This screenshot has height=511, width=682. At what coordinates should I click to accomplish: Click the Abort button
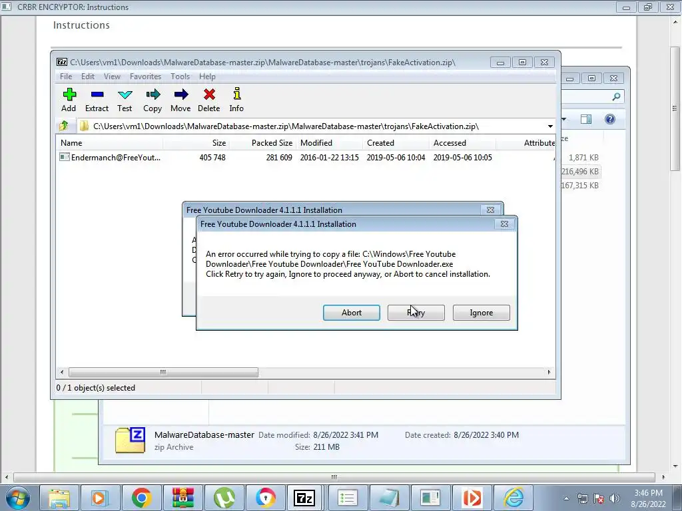pyautogui.click(x=352, y=313)
